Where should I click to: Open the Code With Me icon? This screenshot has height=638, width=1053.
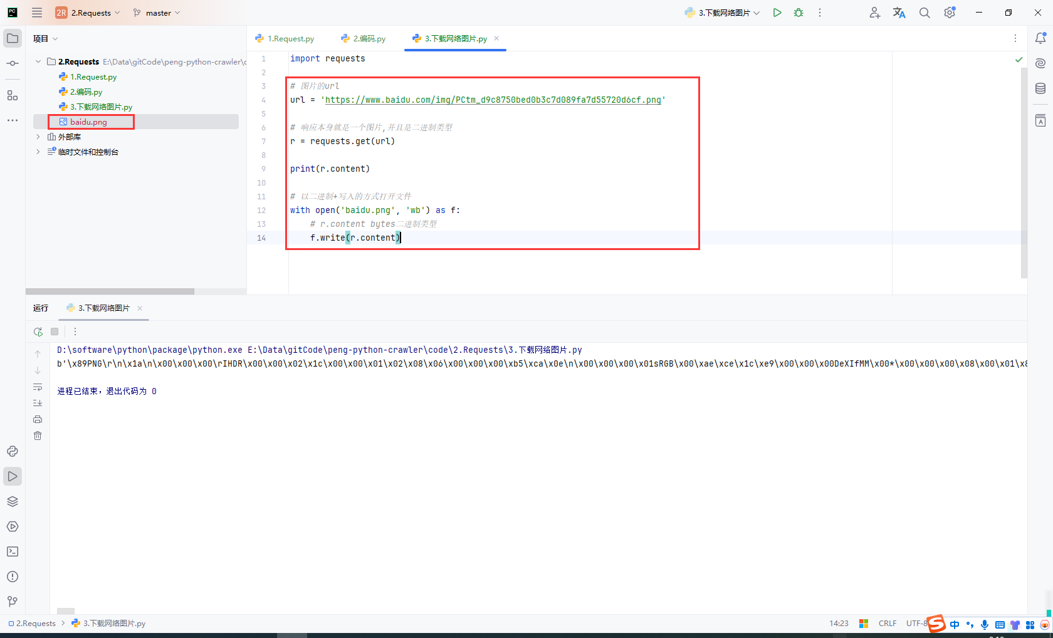click(x=875, y=13)
